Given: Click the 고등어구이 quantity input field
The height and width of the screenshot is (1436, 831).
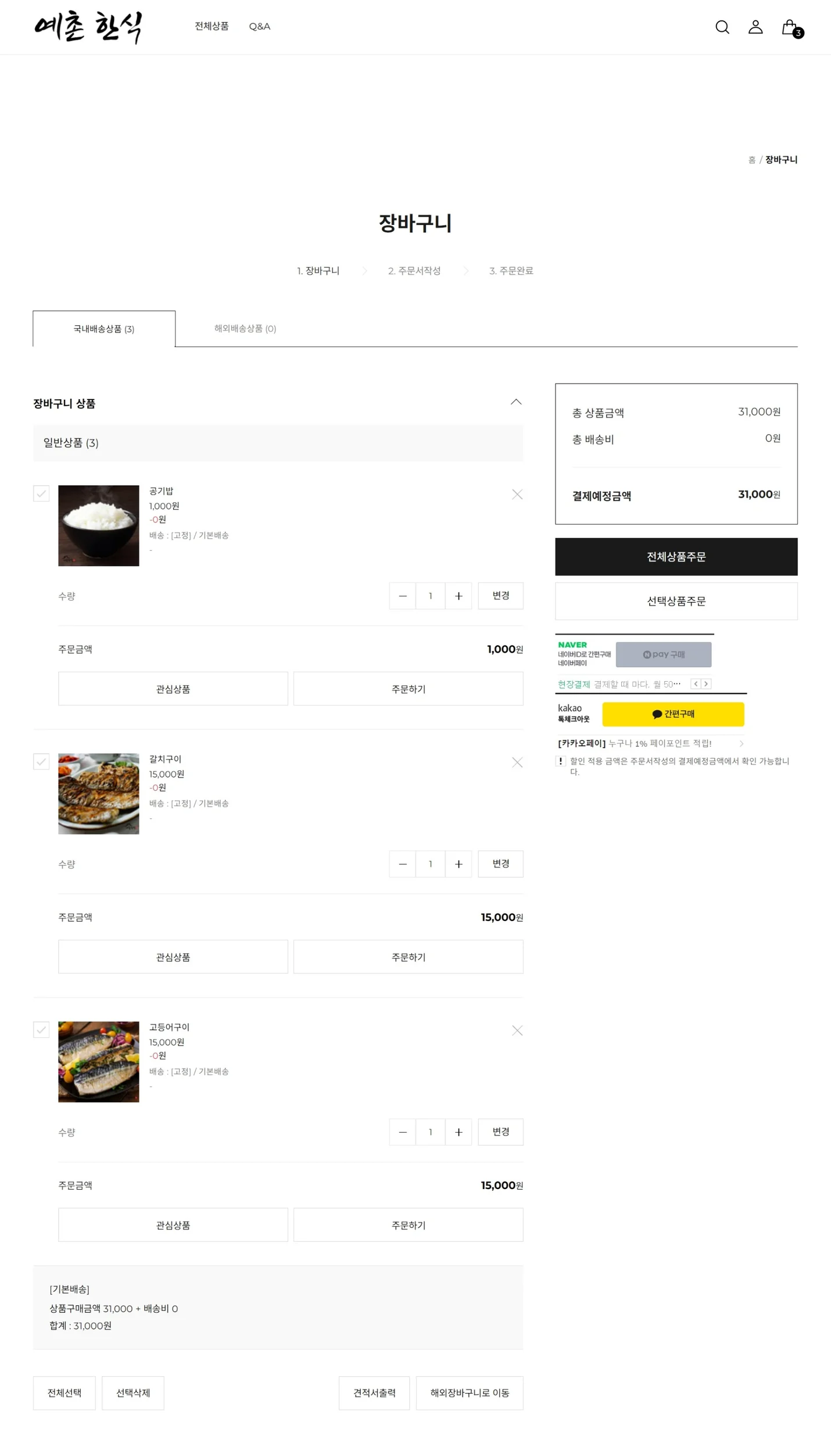Looking at the screenshot, I should 430,1131.
